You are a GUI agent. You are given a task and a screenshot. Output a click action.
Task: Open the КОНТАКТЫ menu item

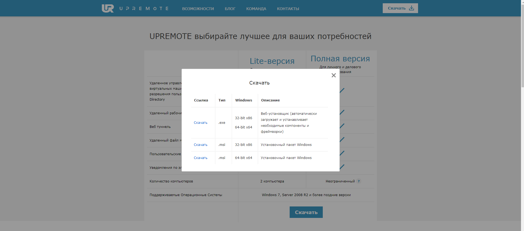tap(288, 9)
